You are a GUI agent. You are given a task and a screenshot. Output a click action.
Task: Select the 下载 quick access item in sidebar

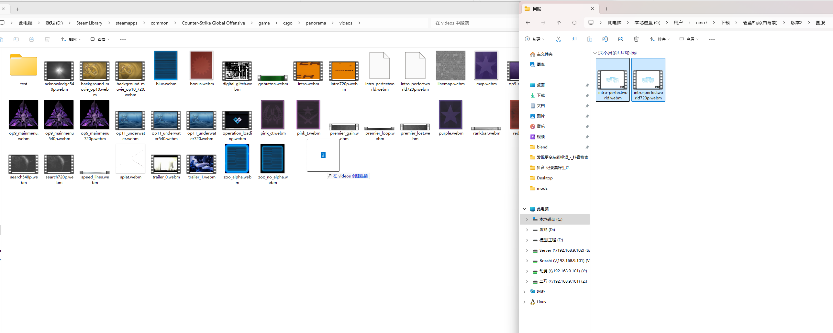point(540,96)
